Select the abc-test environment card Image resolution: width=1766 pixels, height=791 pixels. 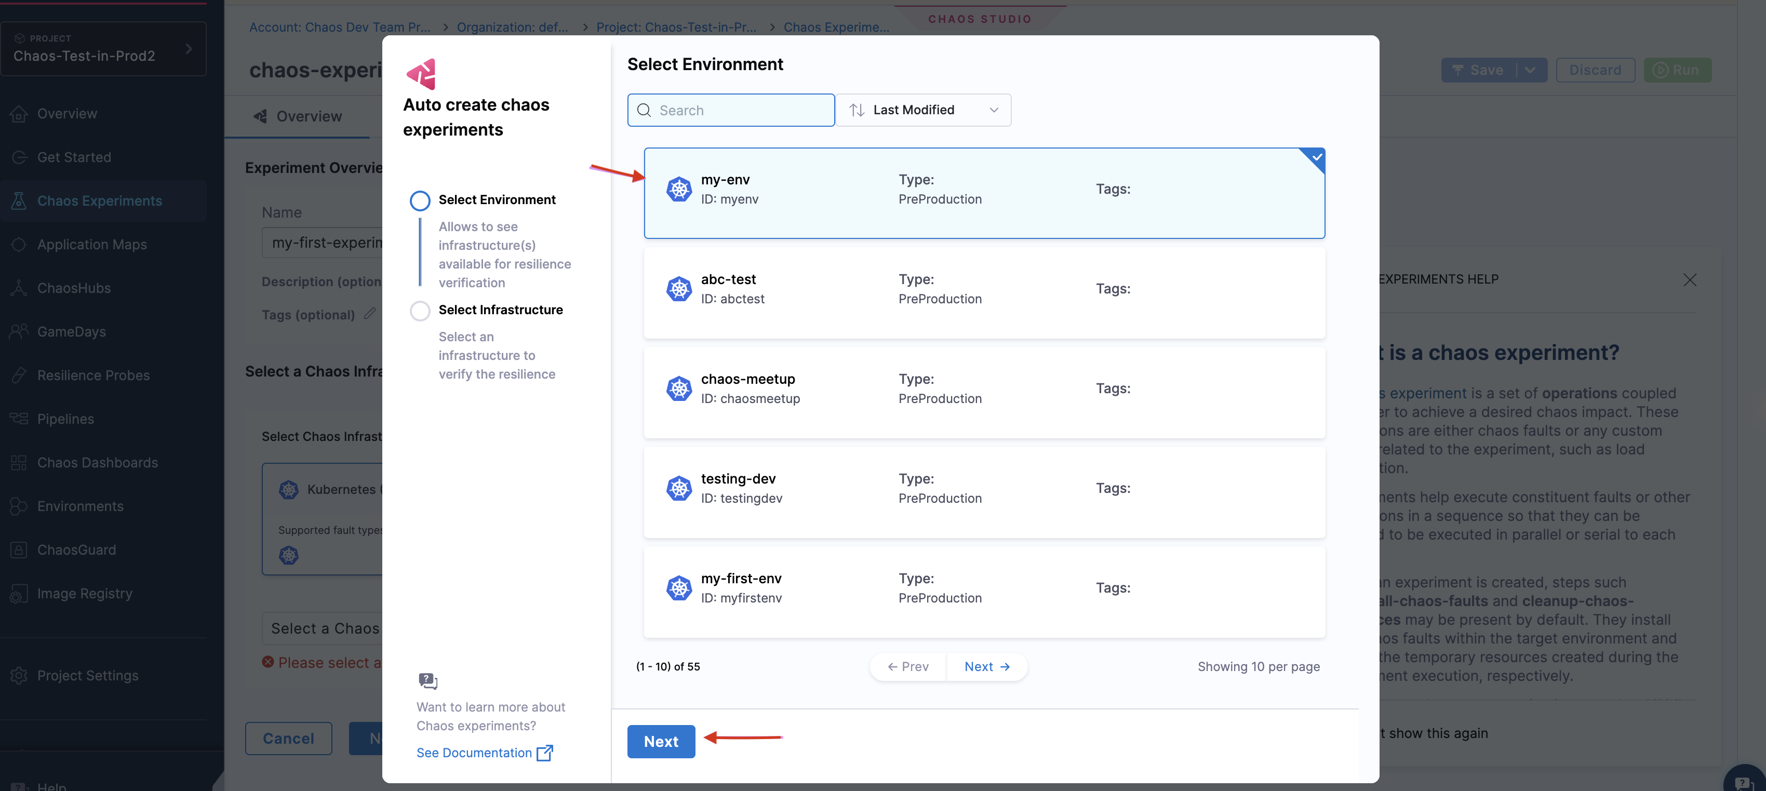point(984,293)
